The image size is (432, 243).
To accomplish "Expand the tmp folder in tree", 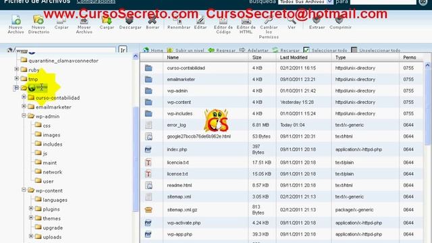I will (x=16, y=78).
